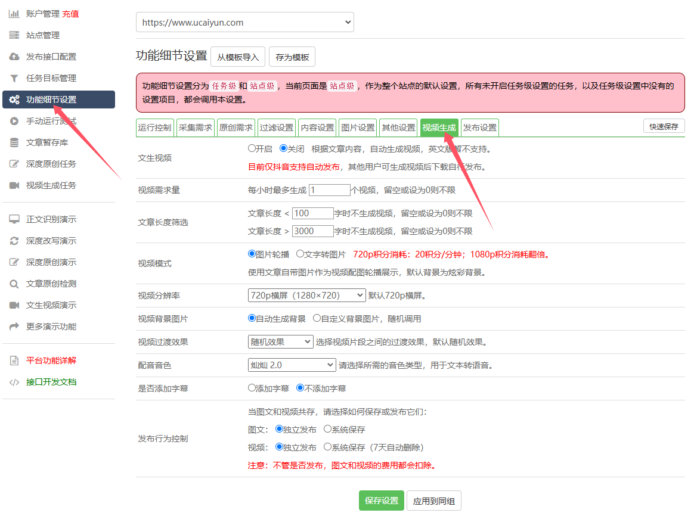Open 平台功能详解 link in sidebar
This screenshot has width=694, height=516.
click(51, 361)
